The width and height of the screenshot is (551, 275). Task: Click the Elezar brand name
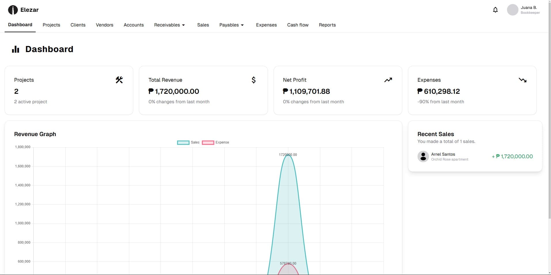pos(29,10)
